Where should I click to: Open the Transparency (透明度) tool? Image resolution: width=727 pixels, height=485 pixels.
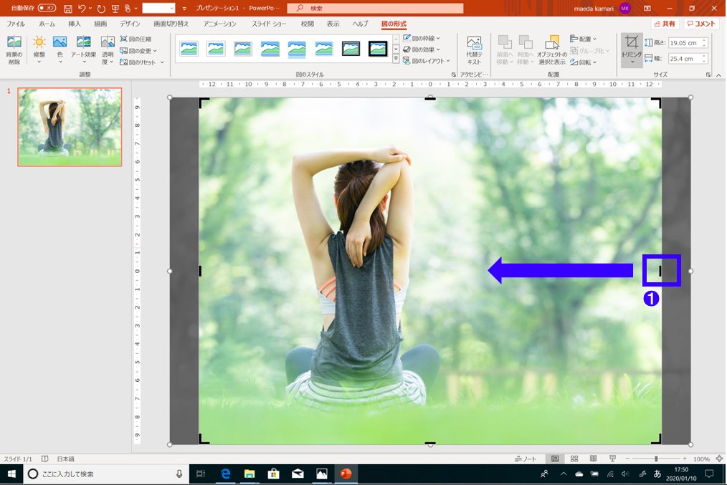[x=108, y=49]
